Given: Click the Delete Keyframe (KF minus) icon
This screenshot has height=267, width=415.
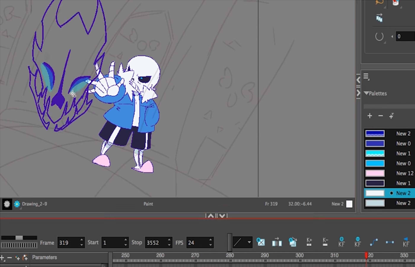Looking at the screenshot, I should click(x=357, y=242).
